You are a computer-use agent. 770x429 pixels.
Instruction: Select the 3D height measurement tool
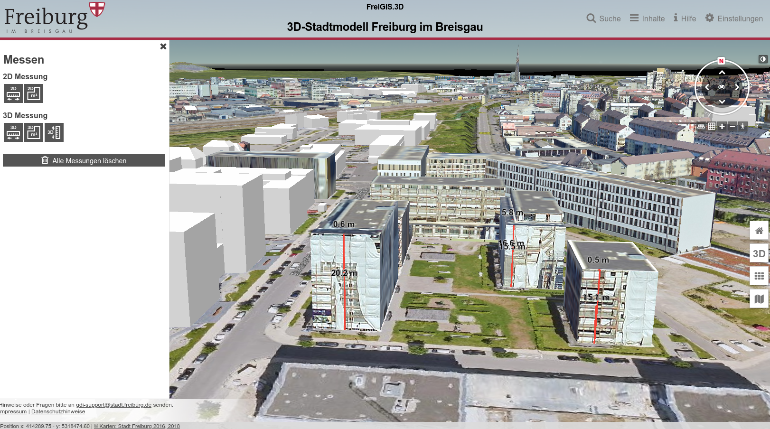(x=54, y=132)
